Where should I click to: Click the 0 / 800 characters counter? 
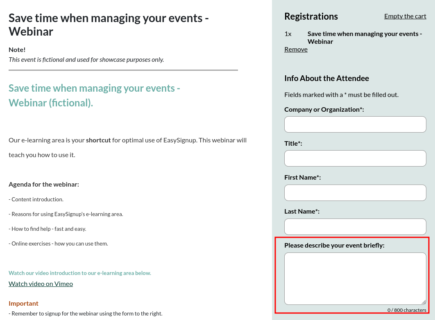[x=407, y=310]
